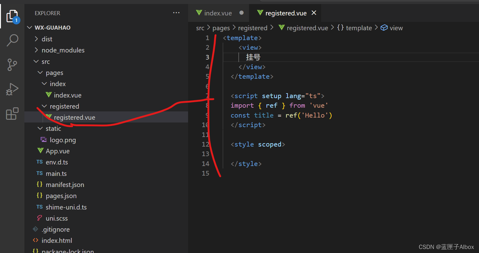Click breadcrumb folder item registered
The width and height of the screenshot is (479, 253).
[x=253, y=28]
